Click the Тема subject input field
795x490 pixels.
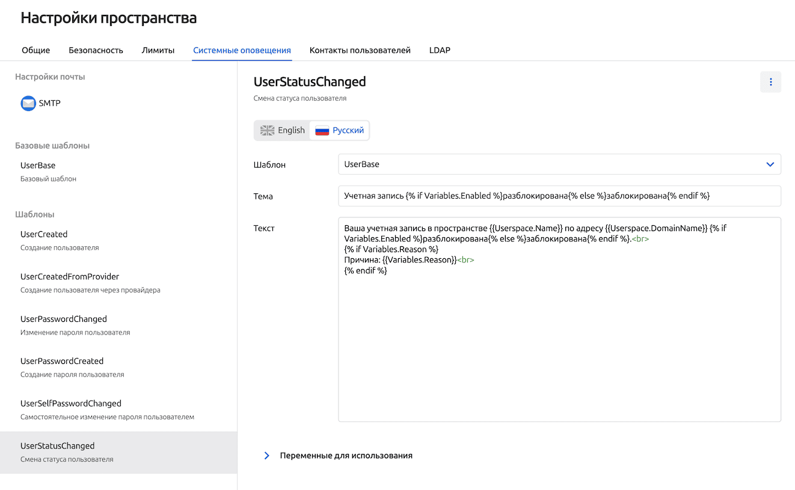[559, 196]
